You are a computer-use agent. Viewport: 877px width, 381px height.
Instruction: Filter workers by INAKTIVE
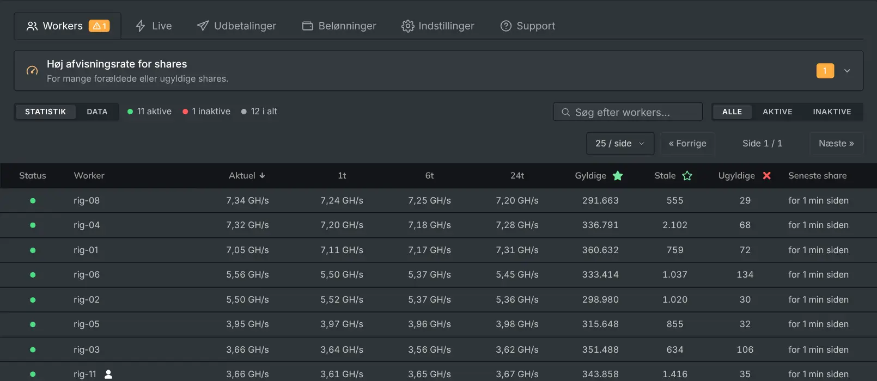832,112
